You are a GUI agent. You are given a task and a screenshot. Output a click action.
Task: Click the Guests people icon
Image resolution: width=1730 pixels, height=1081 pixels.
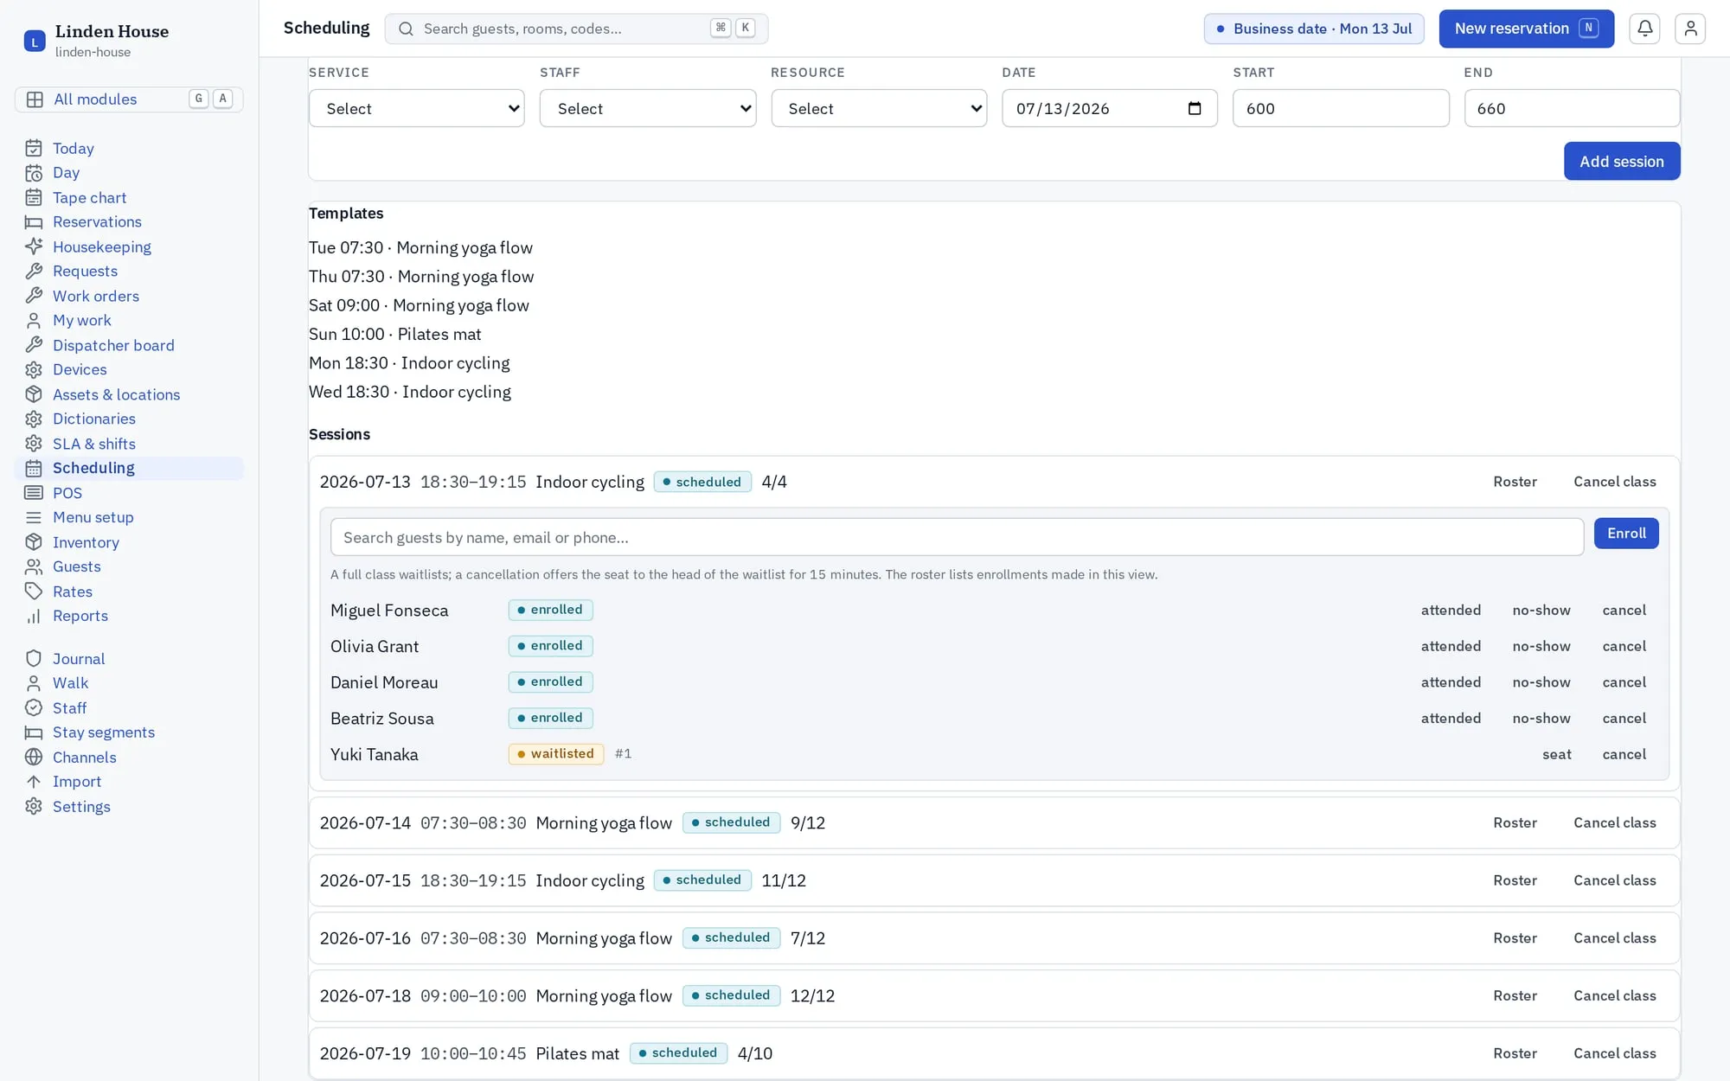(34, 566)
